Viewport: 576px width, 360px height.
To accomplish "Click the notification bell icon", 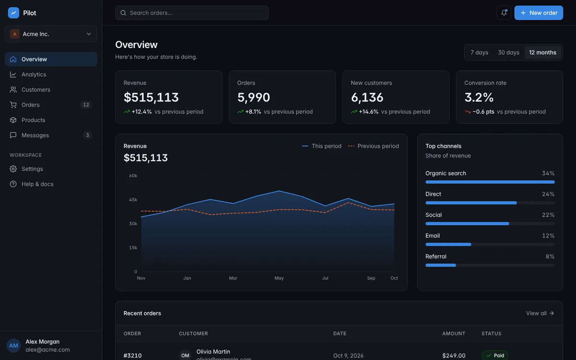I will 504,13.
